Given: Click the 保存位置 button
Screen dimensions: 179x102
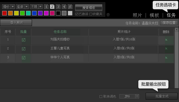Looking at the screenshot, I should tap(169, 23).
